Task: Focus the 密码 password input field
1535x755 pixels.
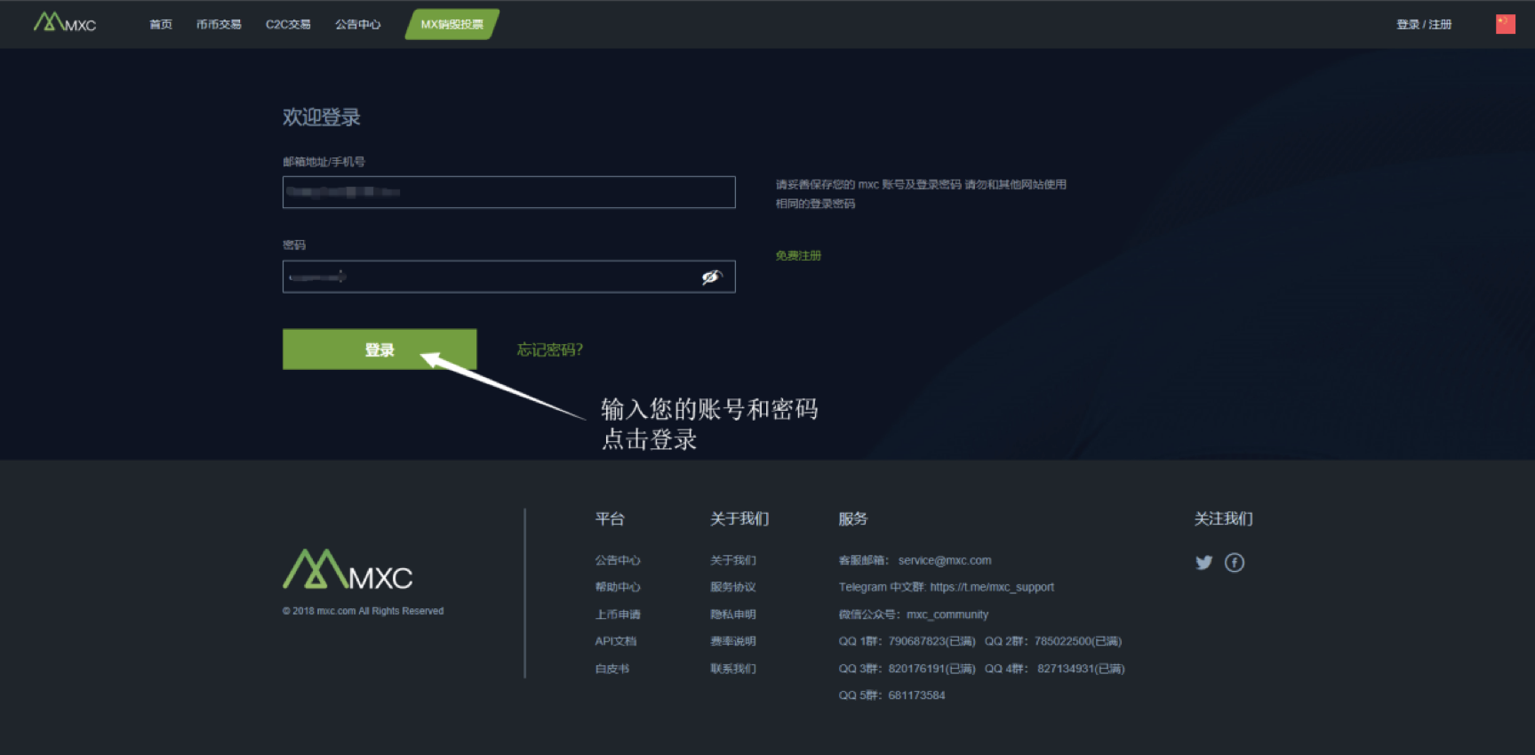Action: tap(508, 277)
